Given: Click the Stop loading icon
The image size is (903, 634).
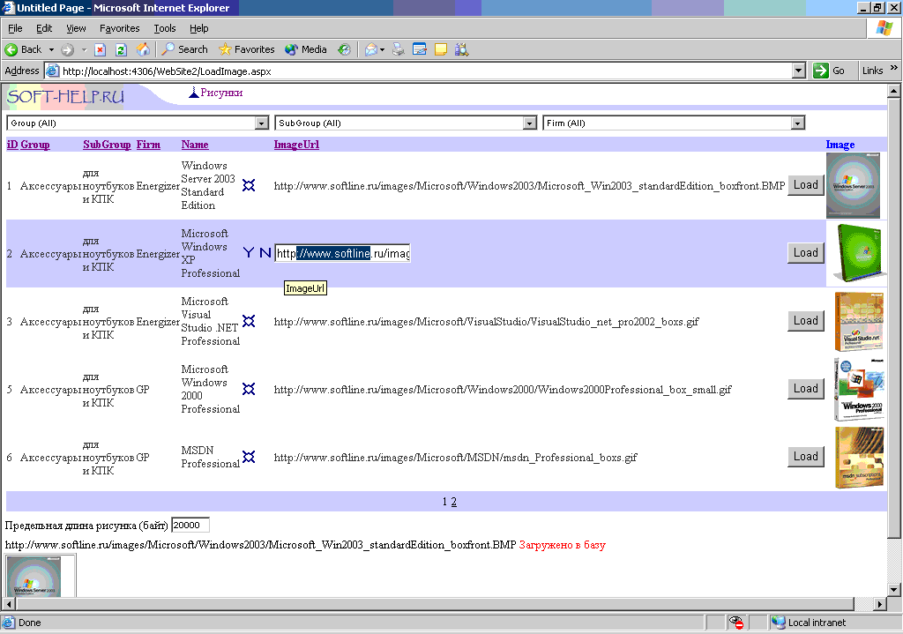Looking at the screenshot, I should (101, 49).
